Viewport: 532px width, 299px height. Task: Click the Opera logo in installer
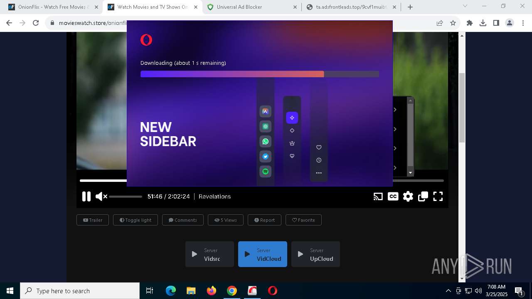[x=146, y=40]
